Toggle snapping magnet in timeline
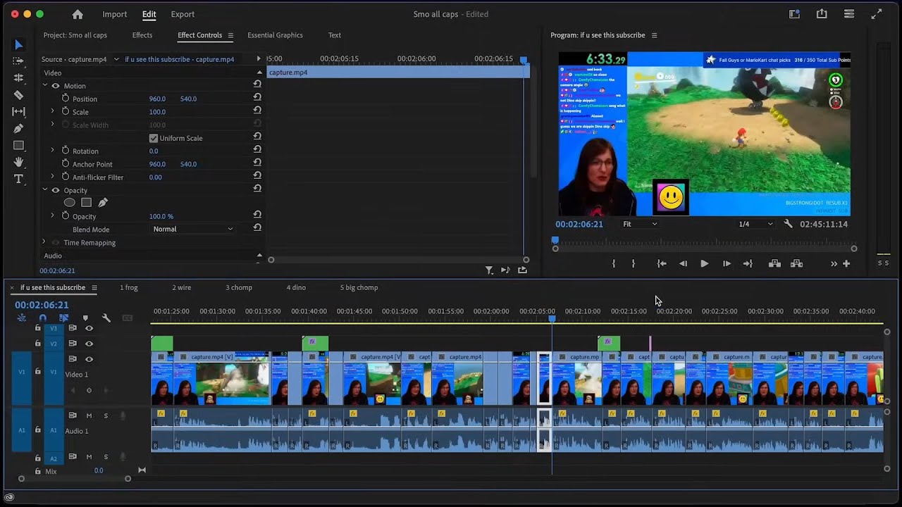902x507 pixels. (x=43, y=318)
